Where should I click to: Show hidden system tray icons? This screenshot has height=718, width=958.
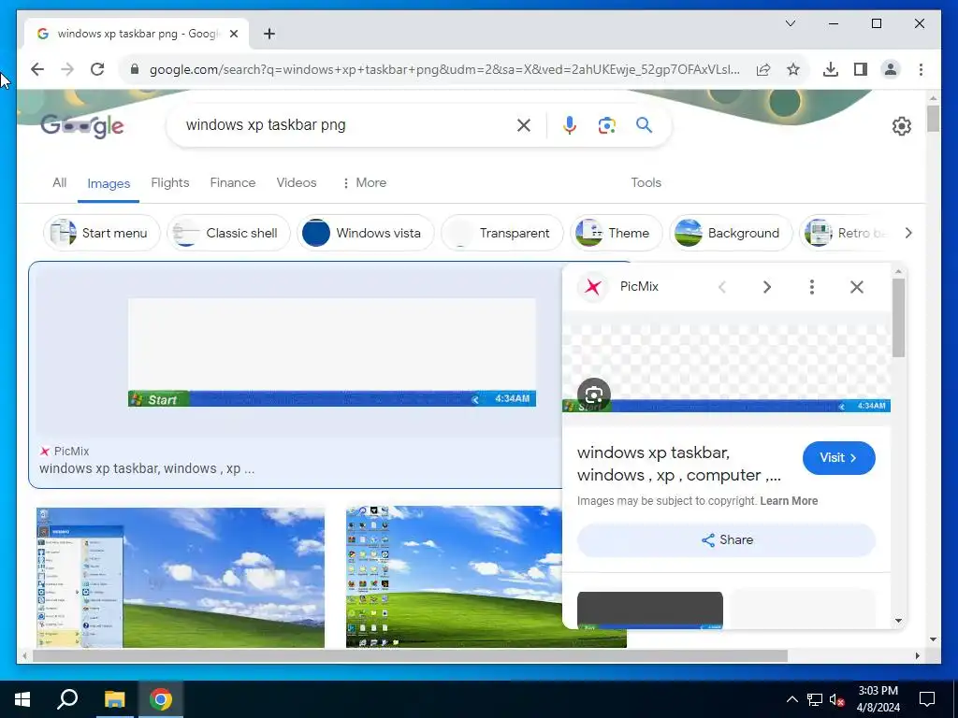tap(791, 699)
